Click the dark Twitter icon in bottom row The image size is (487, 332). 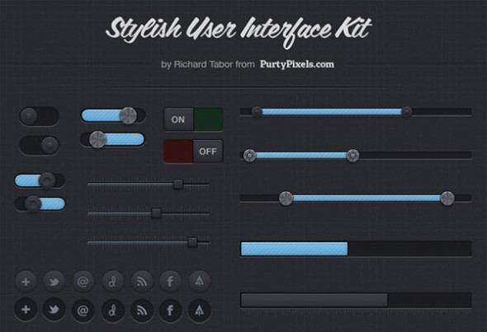[54, 310]
